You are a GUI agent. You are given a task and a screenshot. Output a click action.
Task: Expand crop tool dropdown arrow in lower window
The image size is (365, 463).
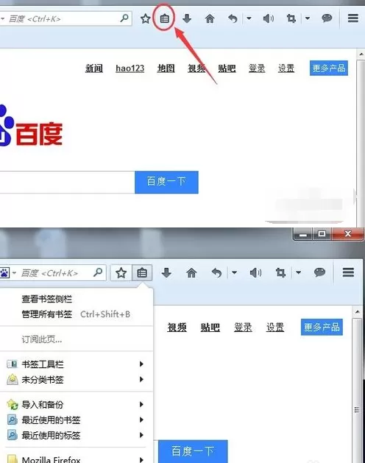click(299, 272)
